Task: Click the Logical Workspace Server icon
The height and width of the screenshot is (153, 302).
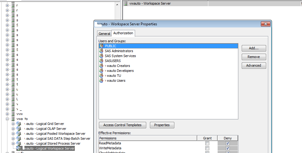Action: [x=19, y=148]
